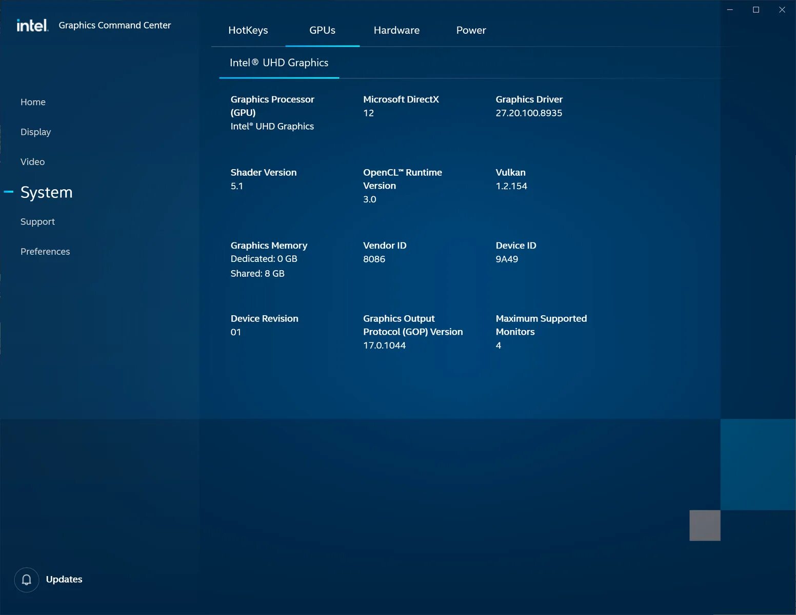Click the Dedicated: 0 GB memory text

coord(264,259)
